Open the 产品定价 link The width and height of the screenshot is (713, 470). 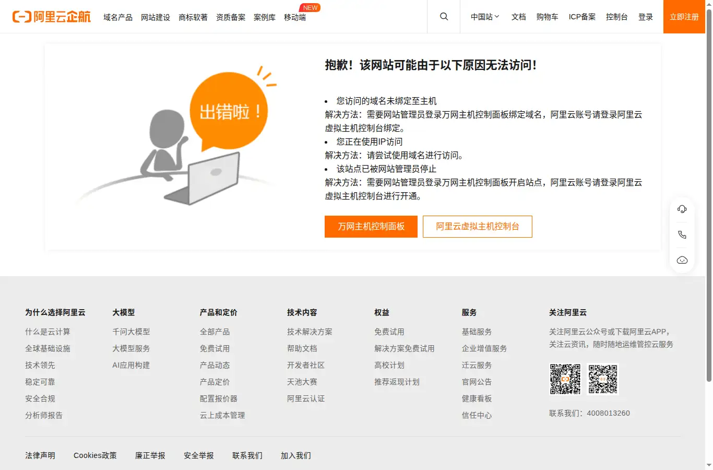(x=215, y=382)
